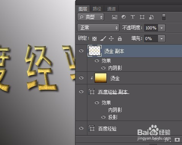Select layer name 烫金 副本
182x145 pixels.
114,51
